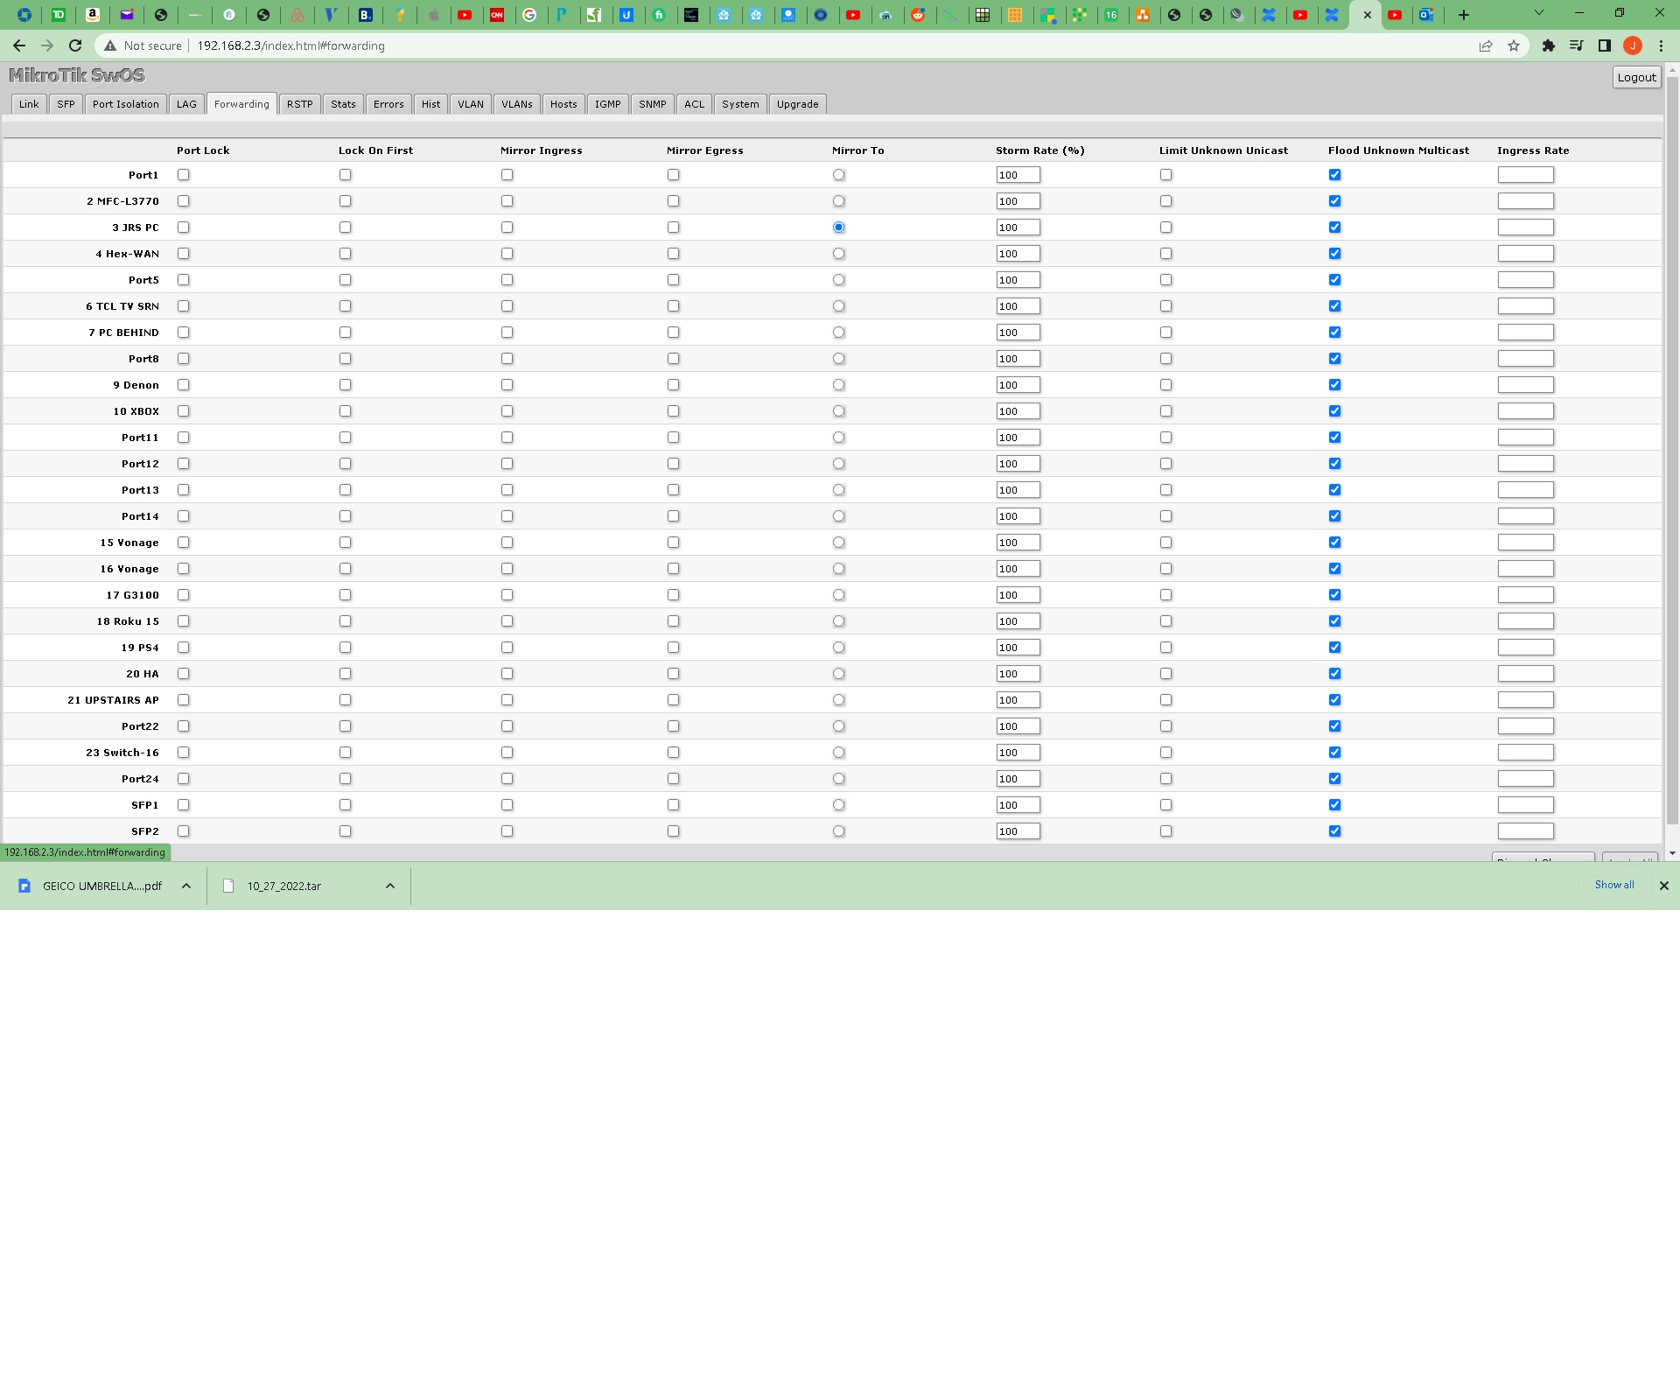This screenshot has width=1680, height=1374.
Task: Bookmark this page with the star icon
Action: 1514,46
